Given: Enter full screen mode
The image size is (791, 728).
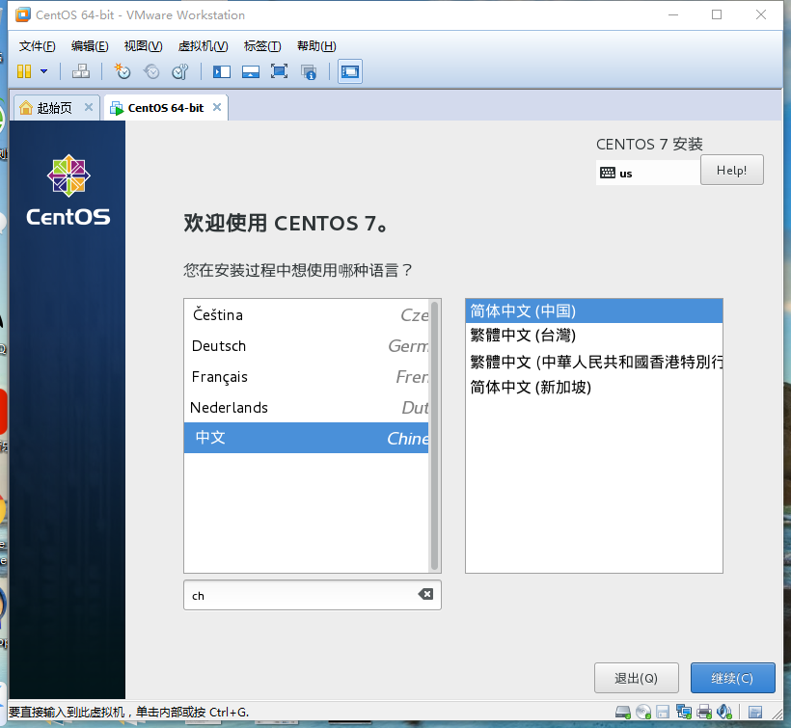Looking at the screenshot, I should 279,71.
